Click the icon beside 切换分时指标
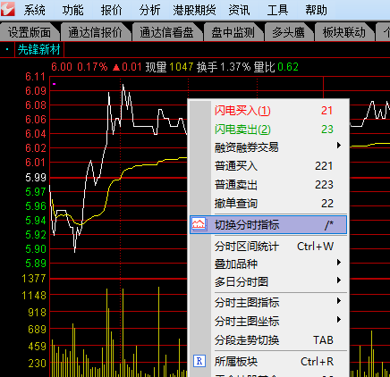This screenshot has width=390, height=377. (x=199, y=224)
